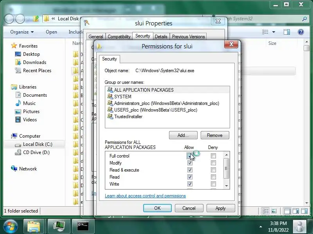
Task: Click Change your view icon
Action: tap(265, 32)
